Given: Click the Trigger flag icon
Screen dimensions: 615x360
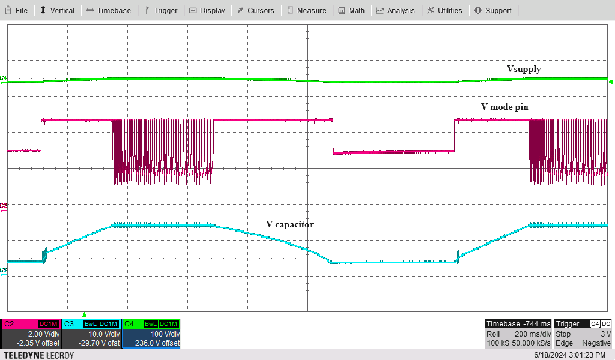Looking at the screenshot, I should tap(147, 10).
